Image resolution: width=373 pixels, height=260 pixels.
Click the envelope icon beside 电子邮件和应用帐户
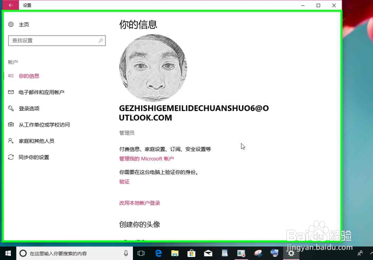(11, 92)
